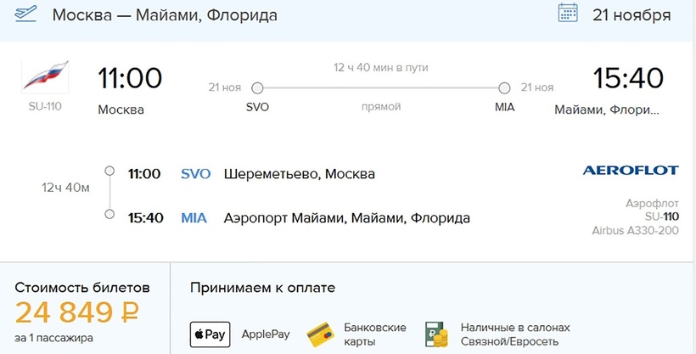
Task: Click the SU-110 flight number under logo
Action: click(x=44, y=107)
